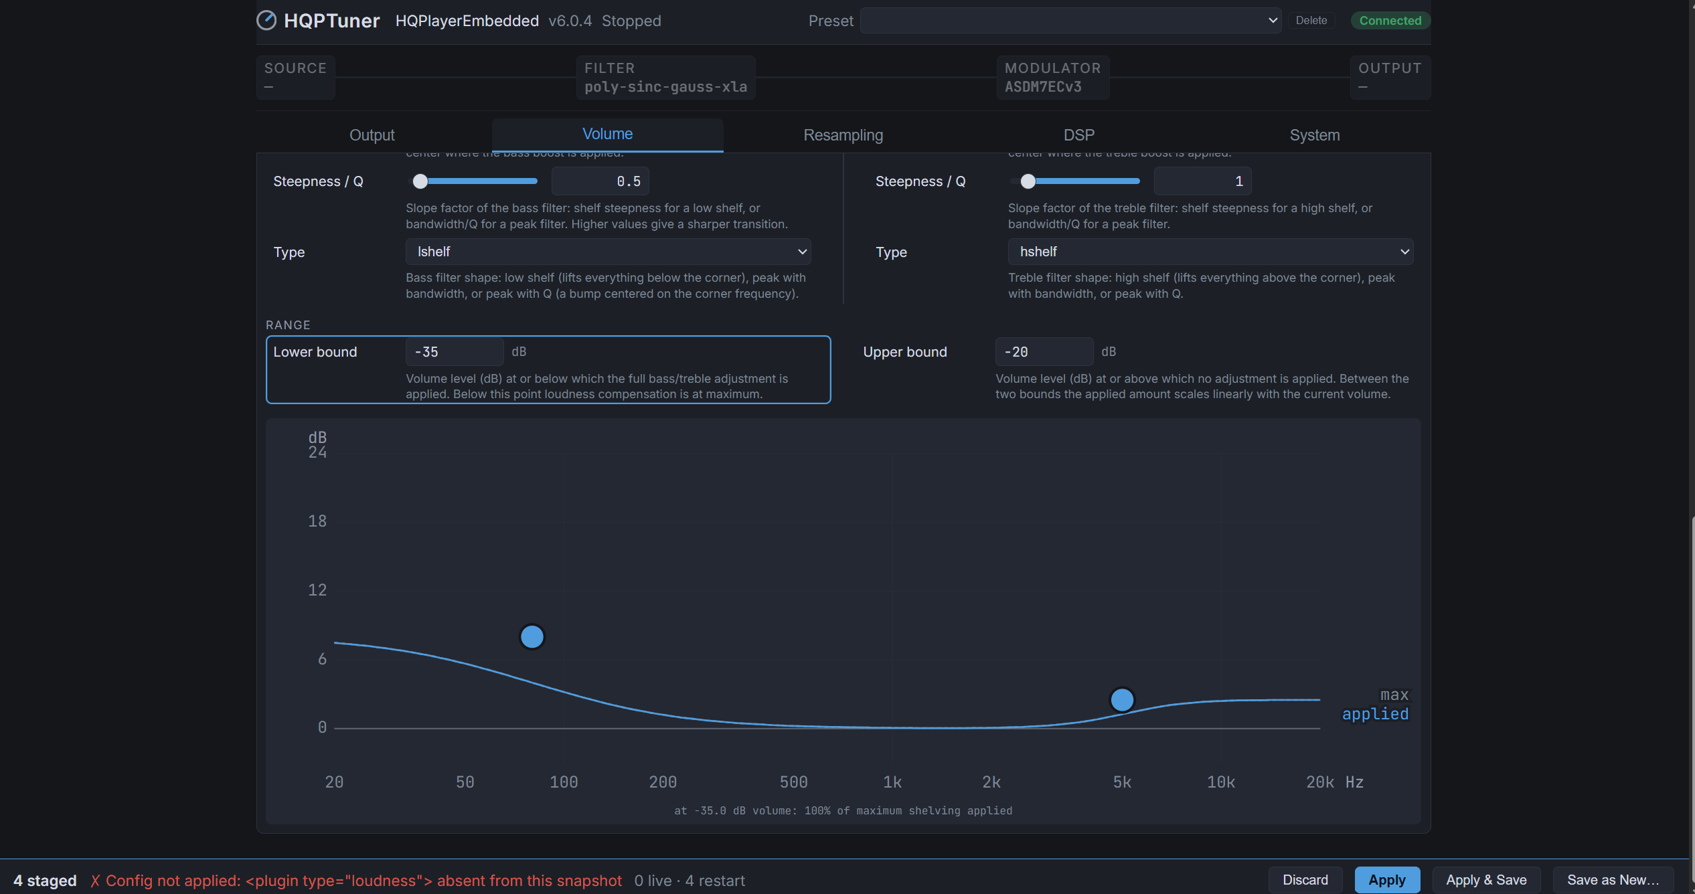Screen dimensions: 1695x894
Task: Select the FILTER poly-sinc-gauss-xla block
Action: click(665, 78)
